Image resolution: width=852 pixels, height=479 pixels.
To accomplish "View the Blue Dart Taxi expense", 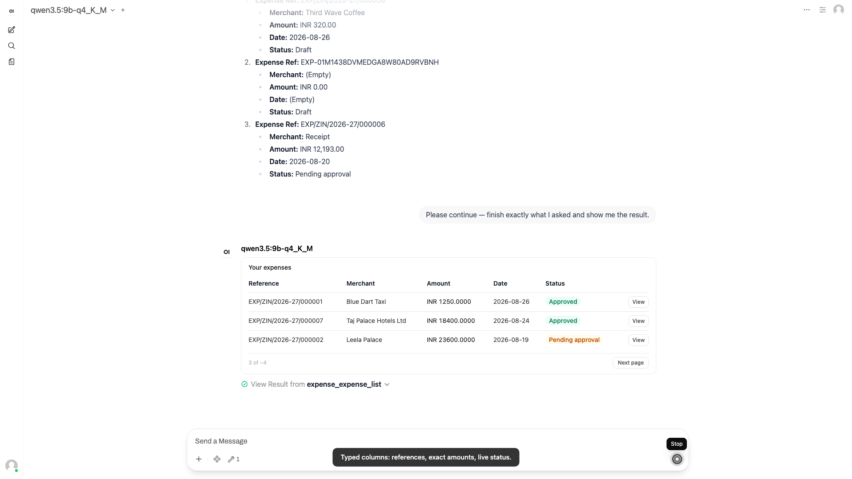I will pyautogui.click(x=638, y=302).
